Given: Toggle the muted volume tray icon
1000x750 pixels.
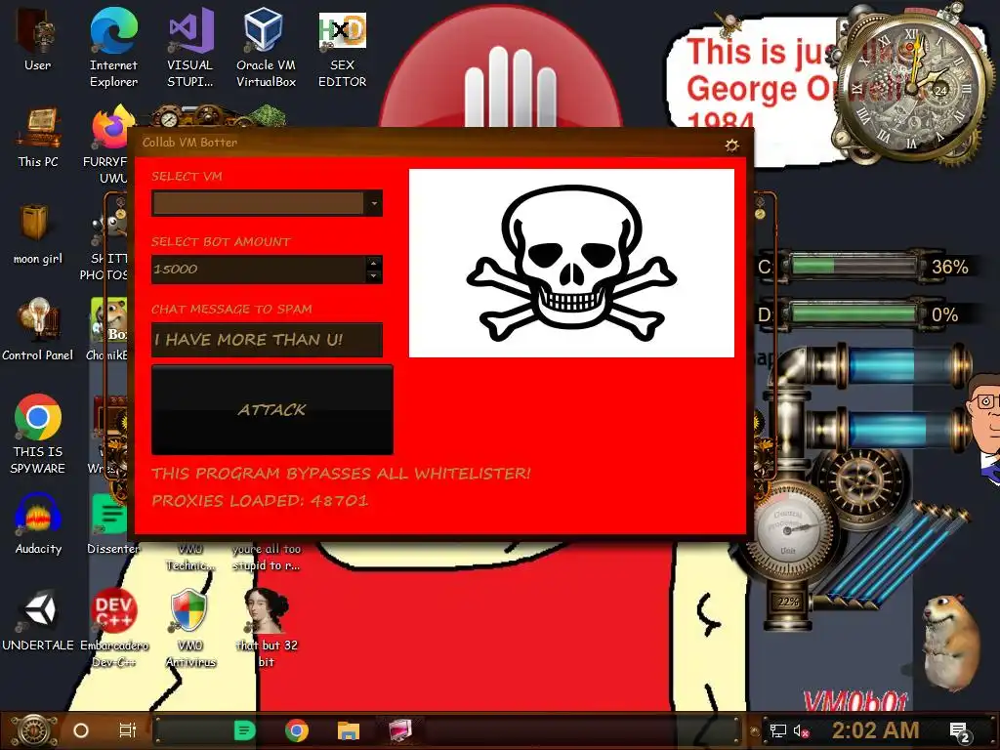Looking at the screenshot, I should pos(801,730).
